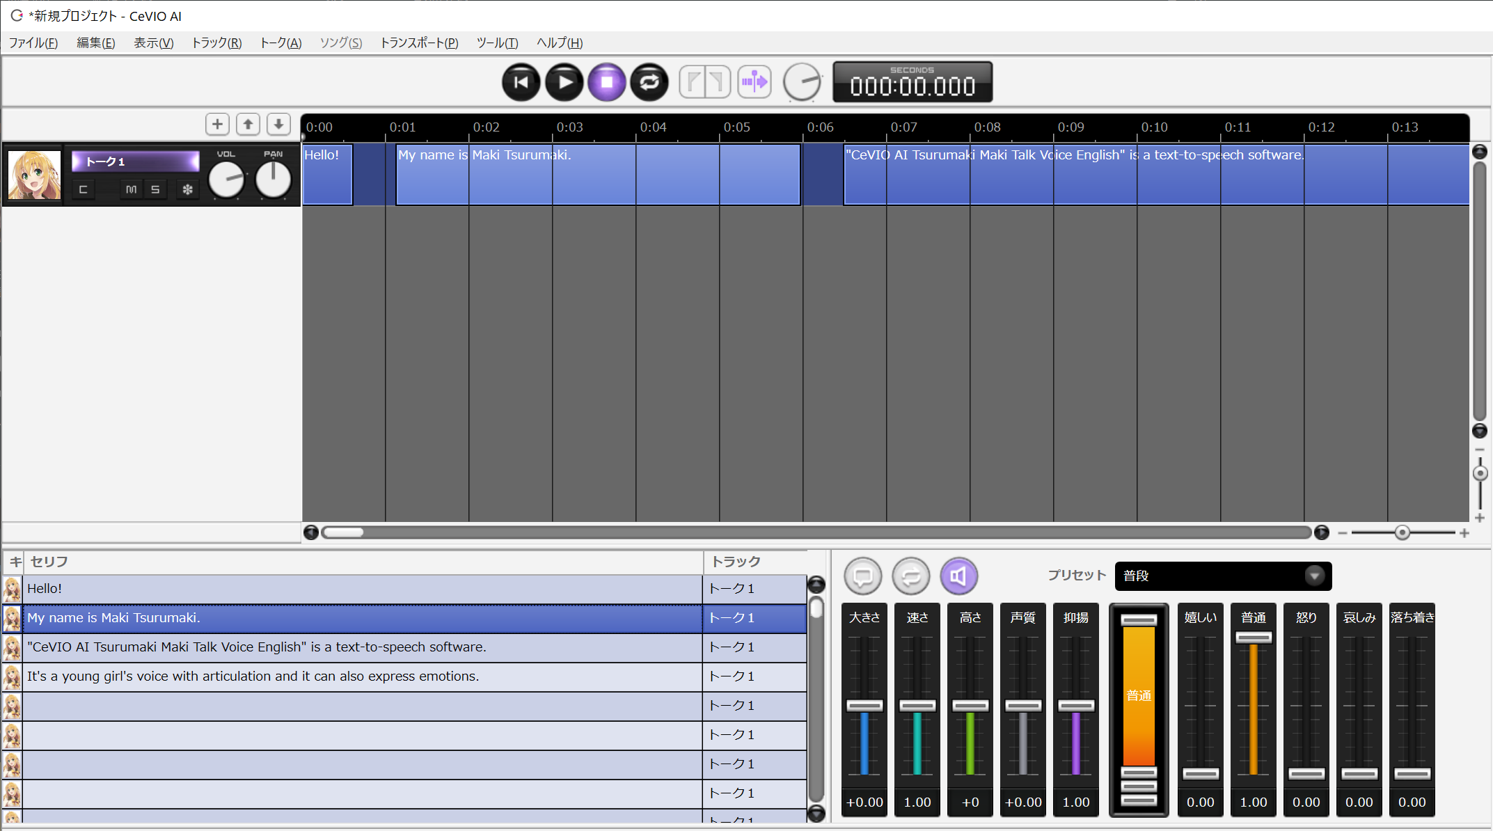Click the PAN knob on トーク1
Image resolution: width=1493 pixels, height=831 pixels.
pos(273,180)
